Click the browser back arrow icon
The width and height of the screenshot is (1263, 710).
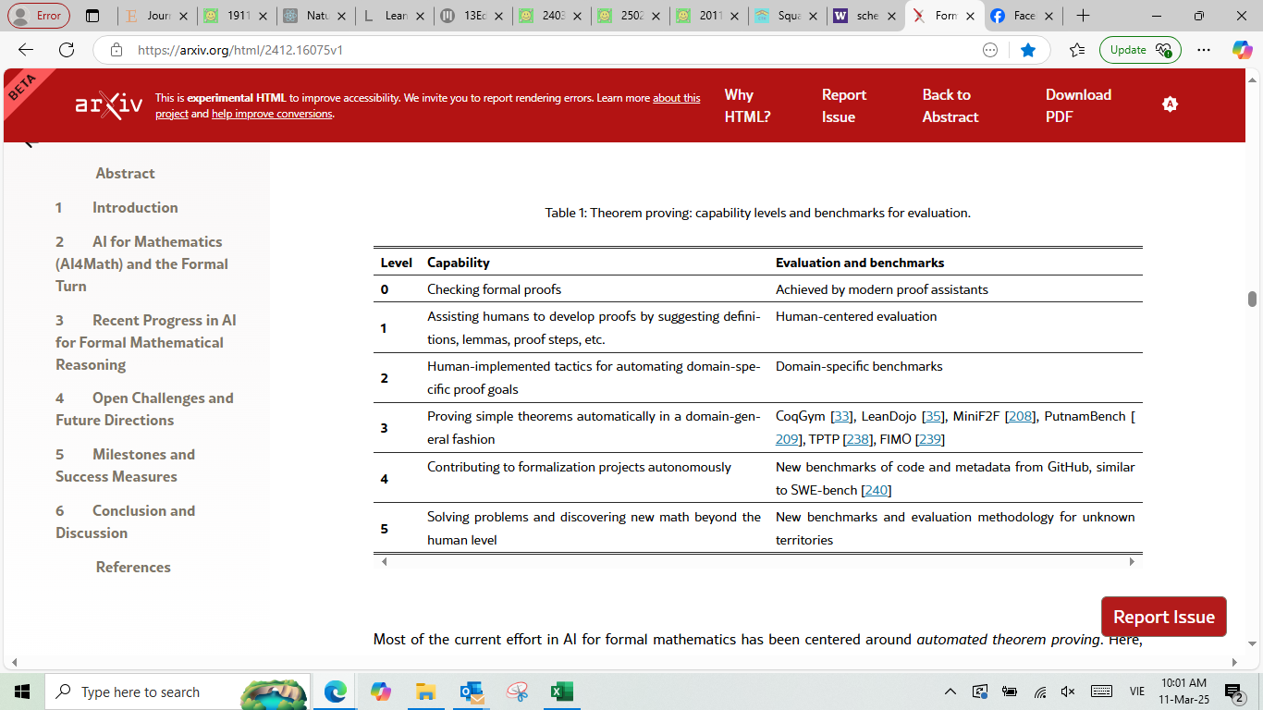click(x=26, y=50)
